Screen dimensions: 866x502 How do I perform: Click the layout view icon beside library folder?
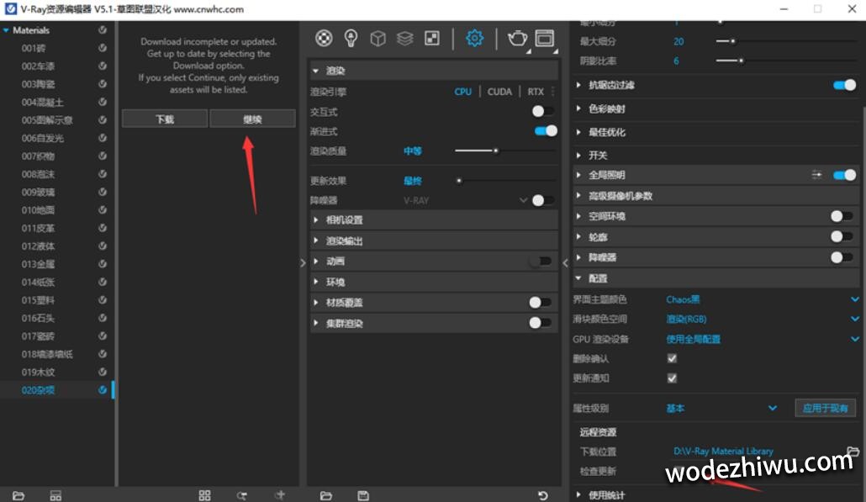(x=55, y=495)
